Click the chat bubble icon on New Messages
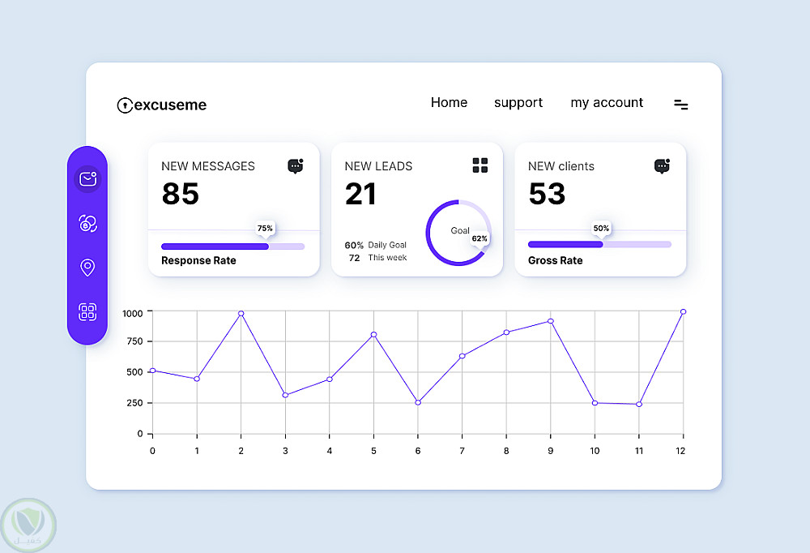The width and height of the screenshot is (810, 553). [296, 166]
